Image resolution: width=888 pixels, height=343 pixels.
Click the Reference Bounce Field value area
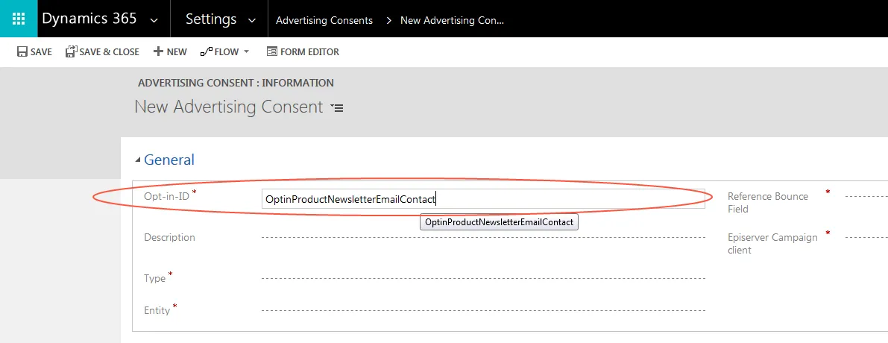click(x=866, y=196)
